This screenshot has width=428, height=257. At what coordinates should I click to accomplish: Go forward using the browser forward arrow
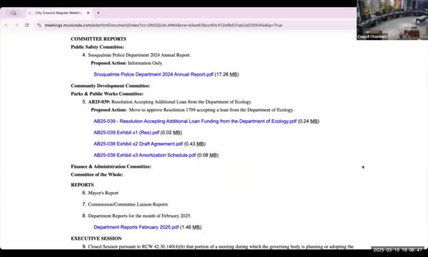point(16,25)
